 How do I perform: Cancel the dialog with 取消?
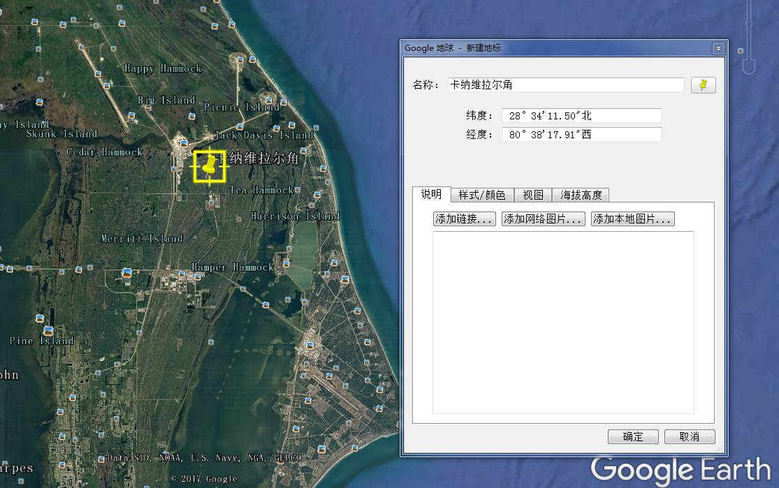[x=690, y=436]
